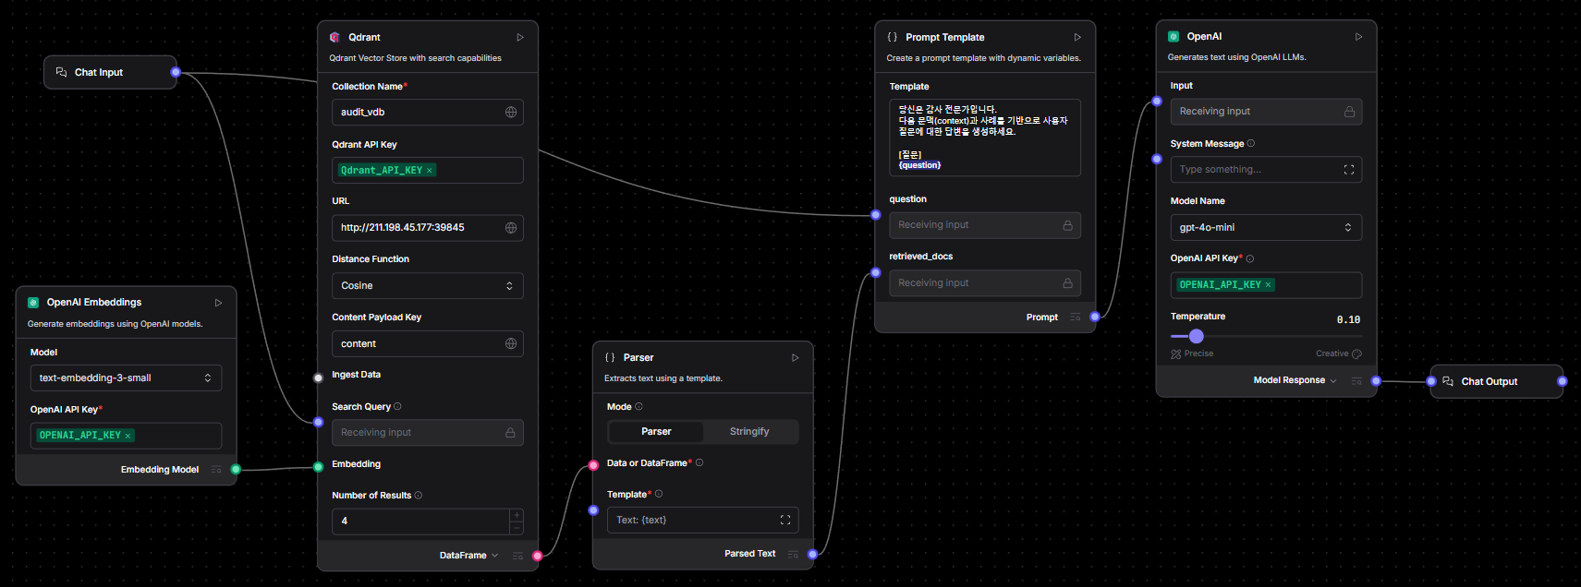Open Distance Function Cosine dropdown

click(x=427, y=286)
